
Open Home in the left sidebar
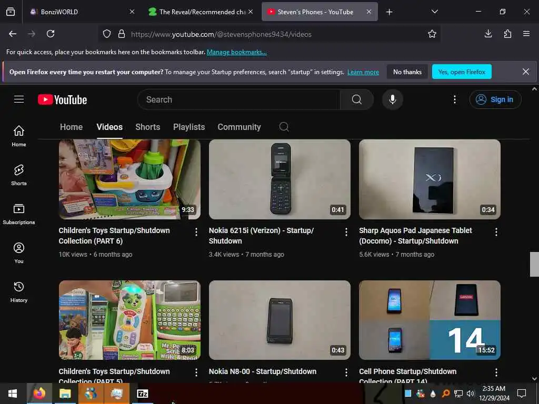pos(19,136)
